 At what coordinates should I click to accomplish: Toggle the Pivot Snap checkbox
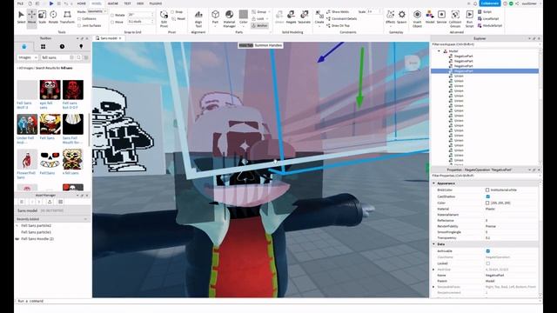coord(172,12)
